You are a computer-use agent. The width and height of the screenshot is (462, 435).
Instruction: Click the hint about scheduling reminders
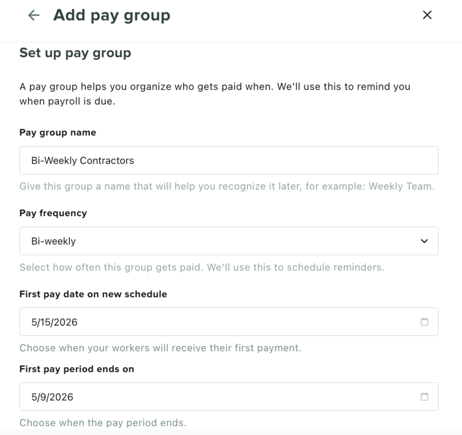202,268
